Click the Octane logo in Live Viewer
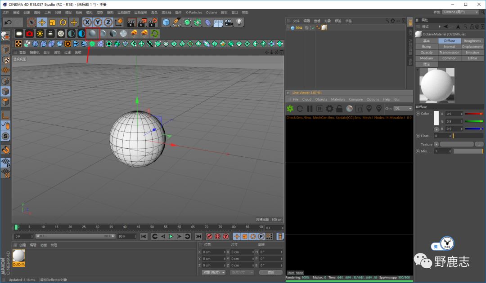Image resolution: width=486 pixels, height=283 pixels. tap(290, 108)
